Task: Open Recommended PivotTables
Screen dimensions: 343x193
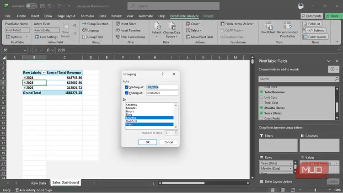Action: point(287,30)
